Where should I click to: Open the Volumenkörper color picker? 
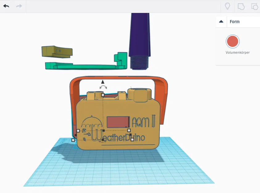(232, 41)
